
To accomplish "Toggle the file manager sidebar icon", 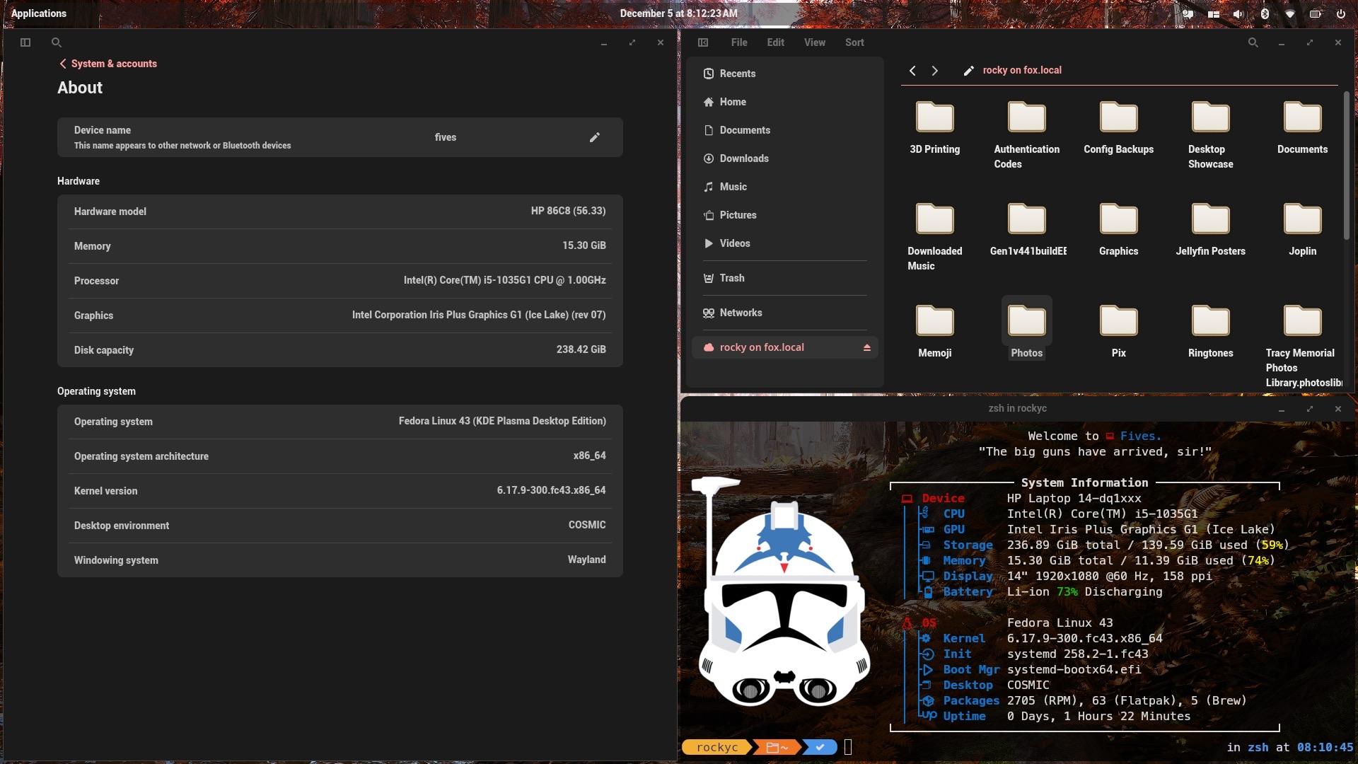I will pyautogui.click(x=702, y=42).
